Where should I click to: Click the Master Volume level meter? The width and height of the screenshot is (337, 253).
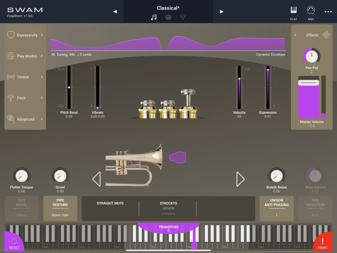point(324,97)
